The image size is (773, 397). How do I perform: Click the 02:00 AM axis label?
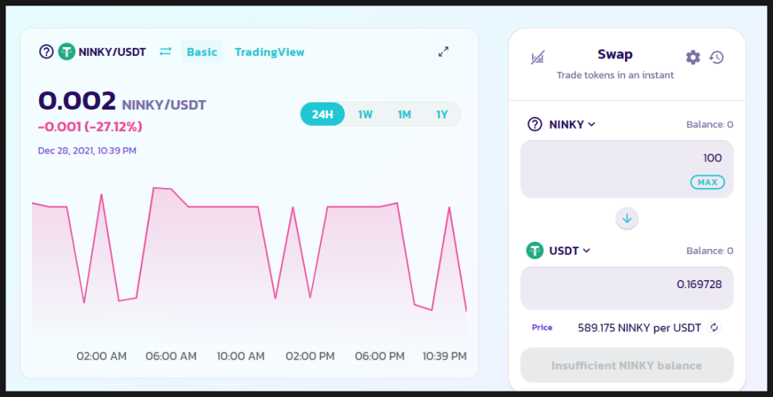[x=102, y=356]
